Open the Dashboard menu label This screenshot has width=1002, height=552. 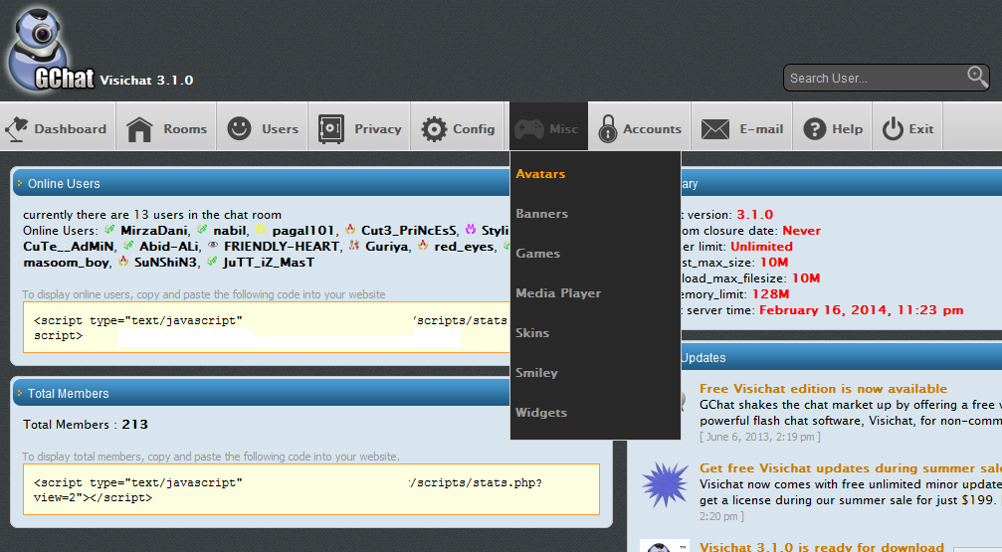click(x=71, y=129)
